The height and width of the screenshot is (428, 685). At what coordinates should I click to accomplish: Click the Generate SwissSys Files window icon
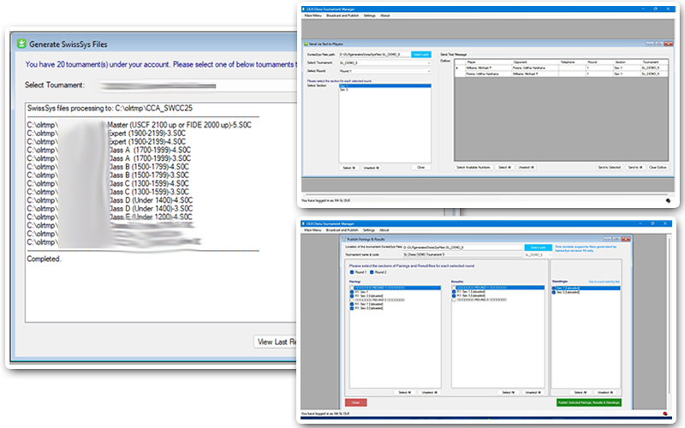(x=20, y=43)
